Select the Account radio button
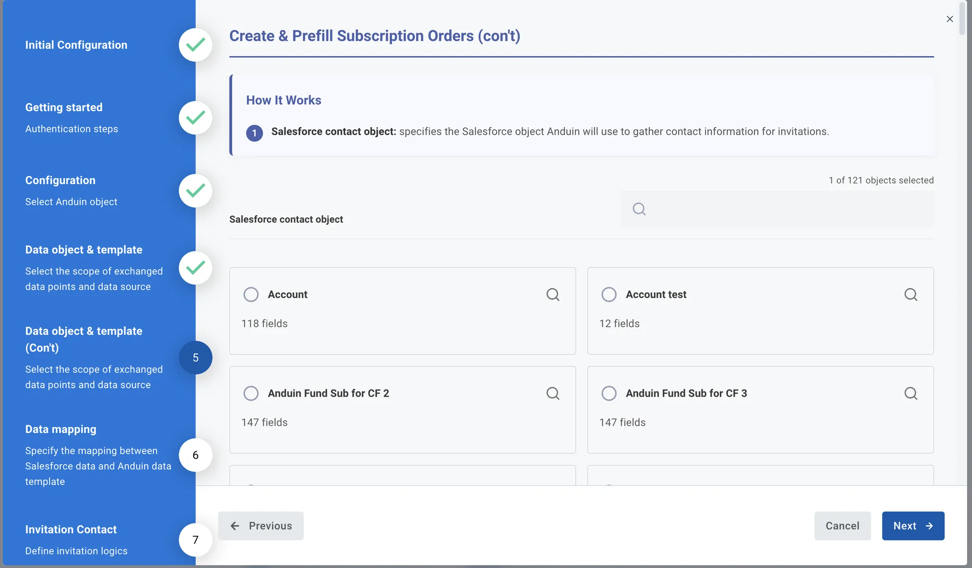The height and width of the screenshot is (568, 972). [x=251, y=295]
